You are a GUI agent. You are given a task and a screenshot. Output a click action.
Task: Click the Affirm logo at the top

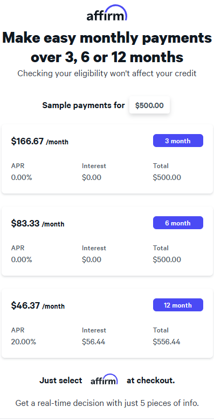coord(107,13)
